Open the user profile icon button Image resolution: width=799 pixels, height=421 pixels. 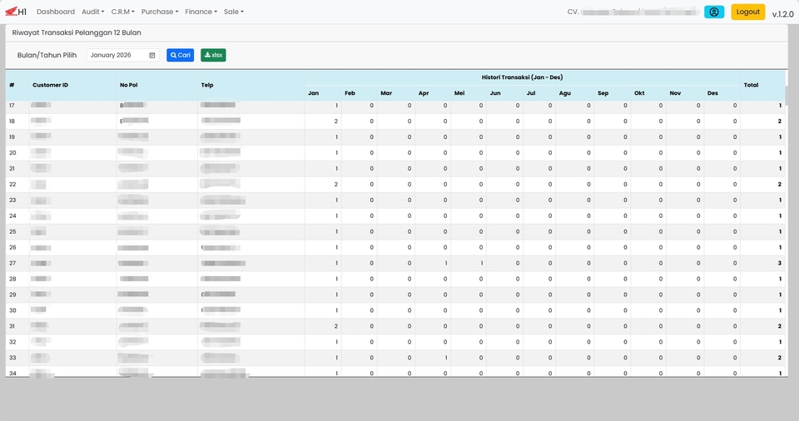click(x=714, y=12)
